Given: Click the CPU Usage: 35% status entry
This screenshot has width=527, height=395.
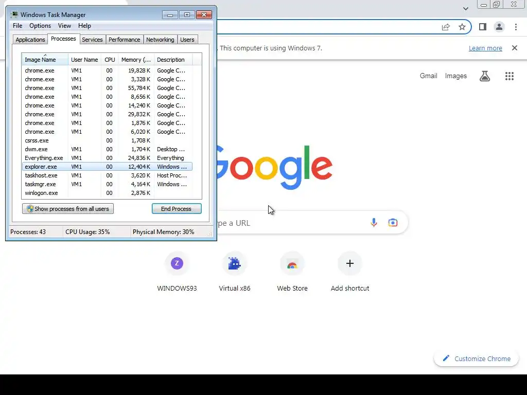Looking at the screenshot, I should [x=87, y=232].
